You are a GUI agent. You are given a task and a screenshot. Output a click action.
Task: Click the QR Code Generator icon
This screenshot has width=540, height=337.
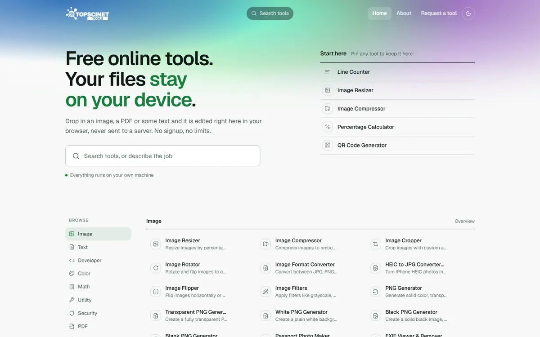pyautogui.click(x=328, y=146)
